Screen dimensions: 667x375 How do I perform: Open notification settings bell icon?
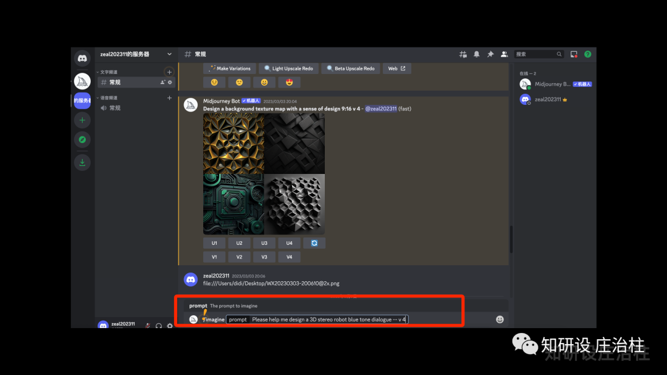pyautogui.click(x=476, y=54)
